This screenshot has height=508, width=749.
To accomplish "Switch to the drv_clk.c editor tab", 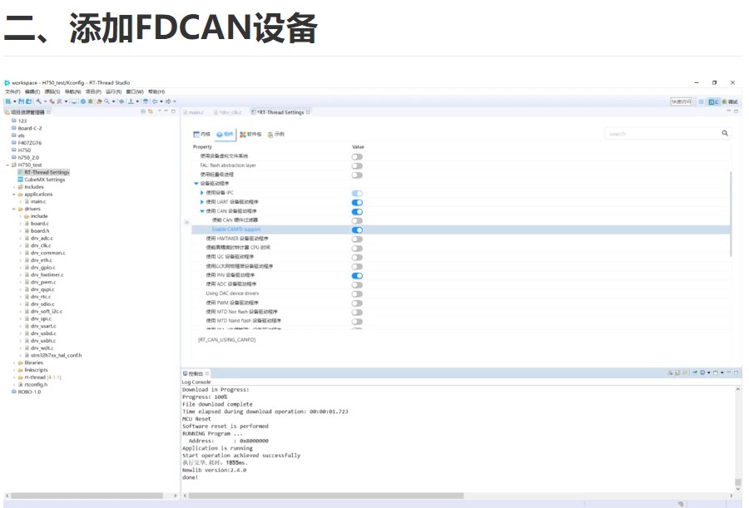I will (x=227, y=112).
